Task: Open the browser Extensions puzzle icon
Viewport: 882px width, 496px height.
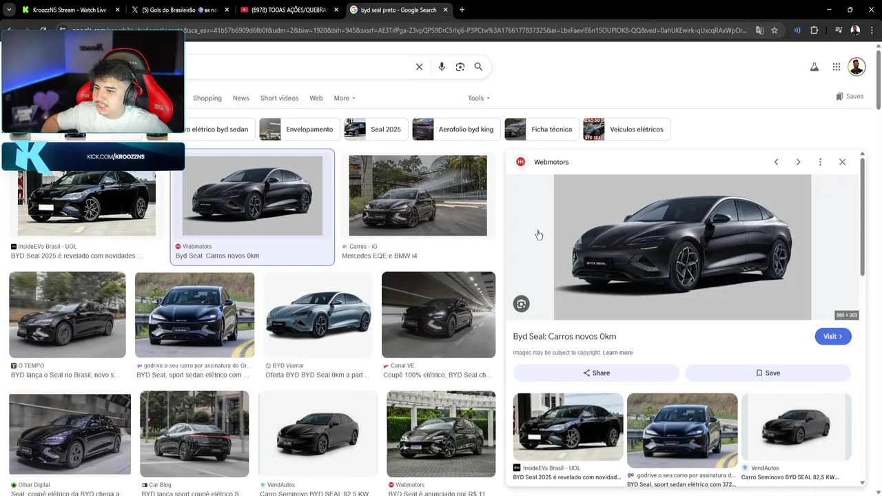Action: [x=814, y=30]
